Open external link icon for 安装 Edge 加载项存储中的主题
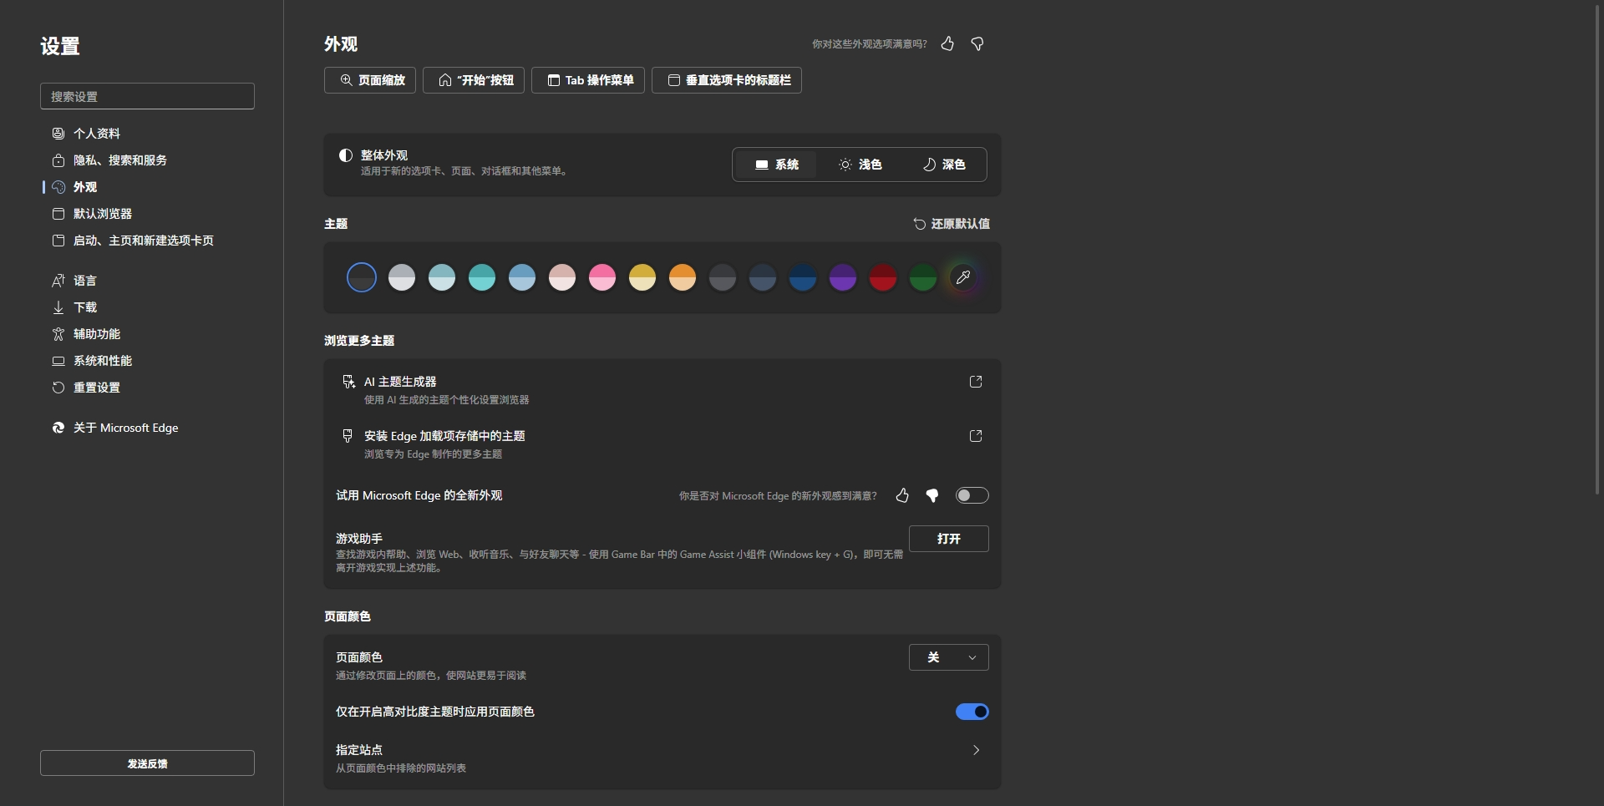The width and height of the screenshot is (1604, 806). pos(975,436)
